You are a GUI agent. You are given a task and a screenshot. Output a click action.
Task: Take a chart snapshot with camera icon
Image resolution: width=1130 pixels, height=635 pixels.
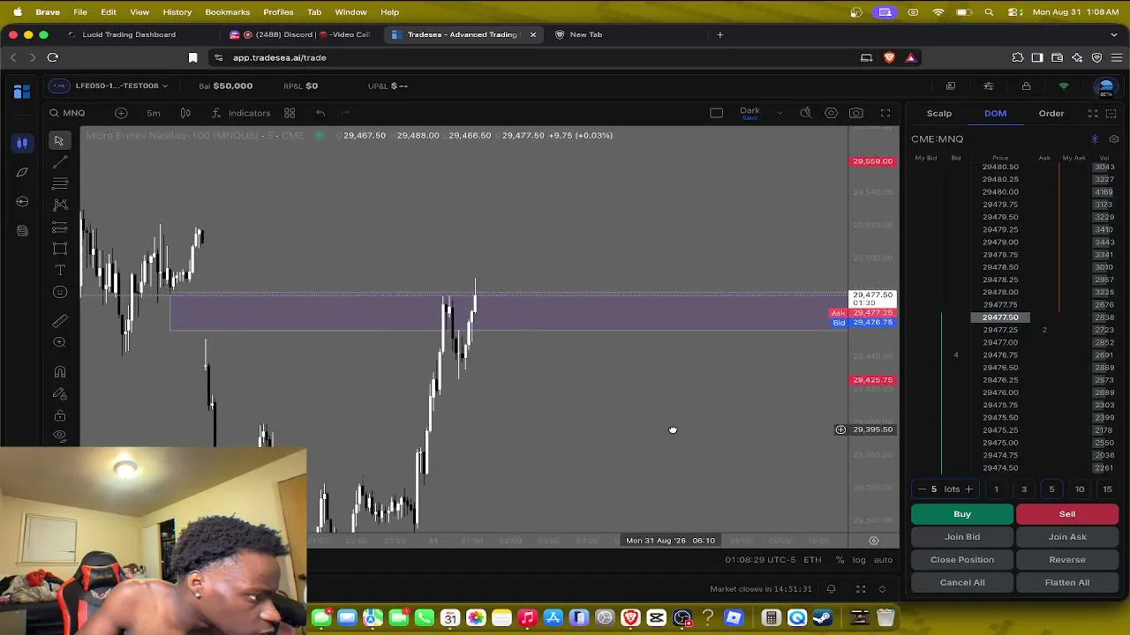click(856, 113)
